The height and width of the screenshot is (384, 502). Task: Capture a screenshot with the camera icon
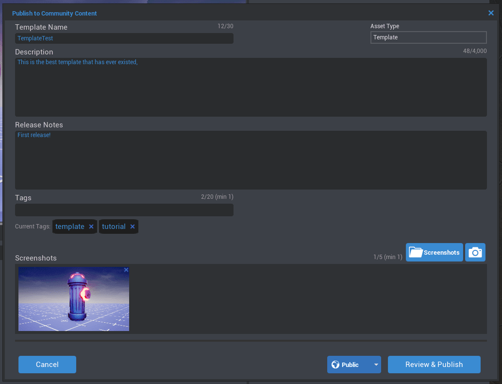click(475, 252)
